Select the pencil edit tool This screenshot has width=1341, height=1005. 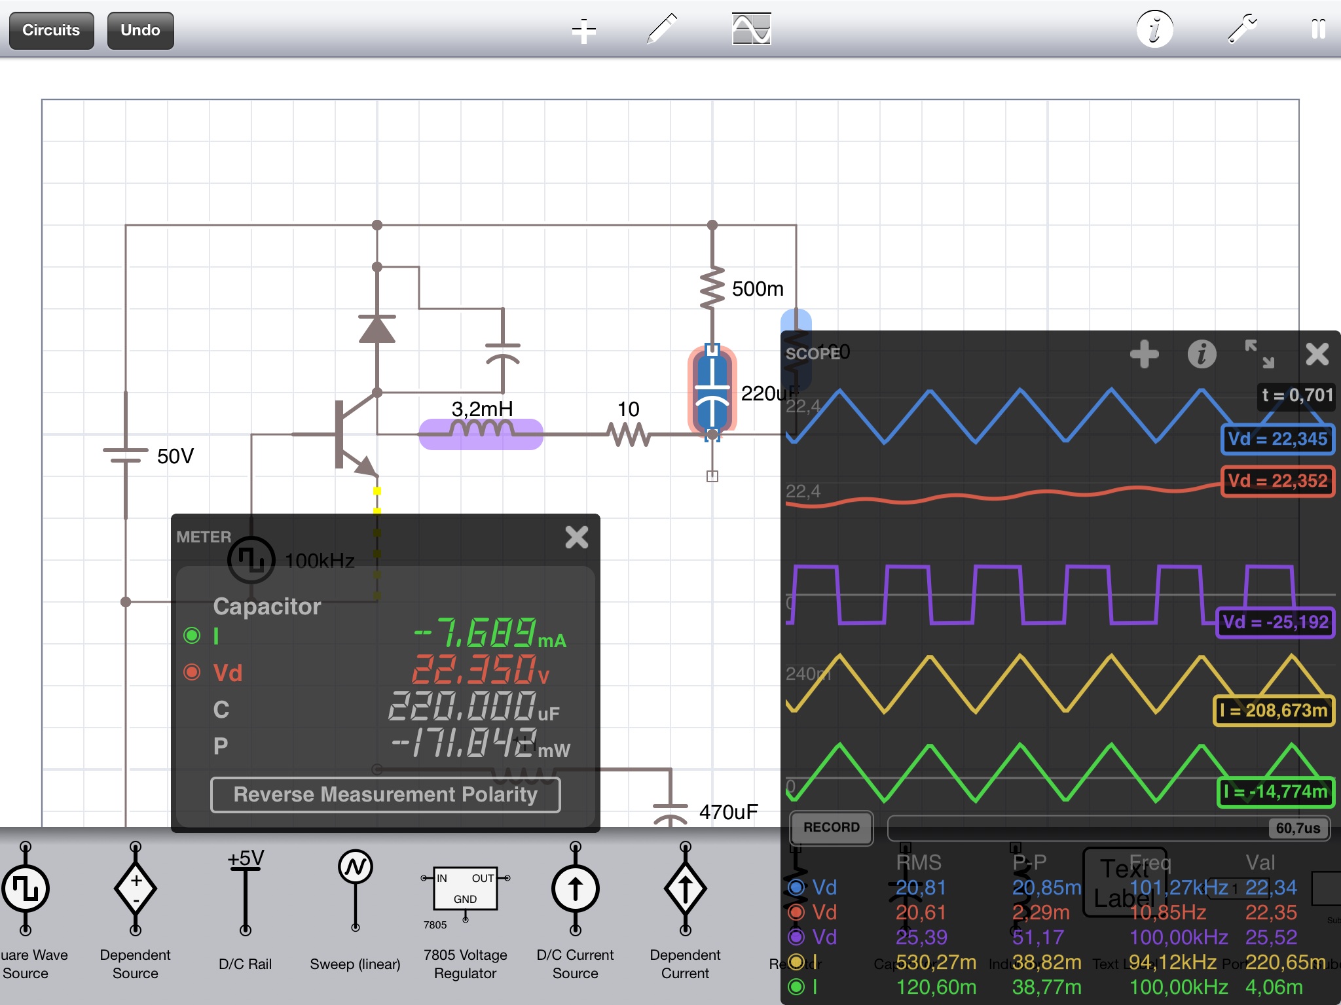click(661, 29)
